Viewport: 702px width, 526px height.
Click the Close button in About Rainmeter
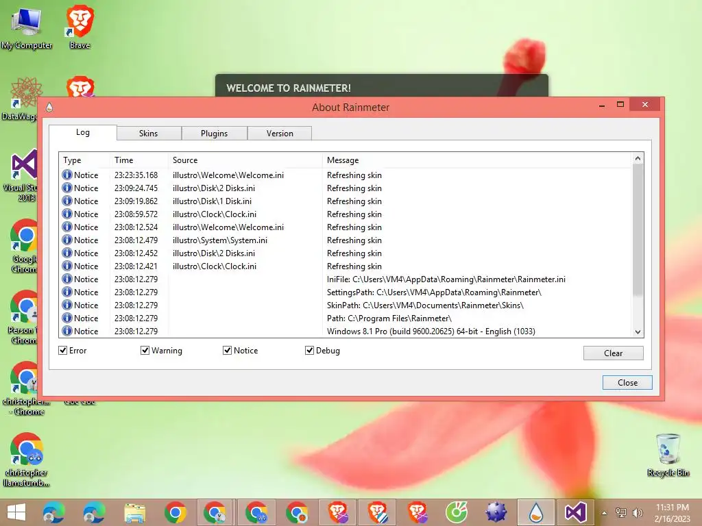(x=627, y=382)
